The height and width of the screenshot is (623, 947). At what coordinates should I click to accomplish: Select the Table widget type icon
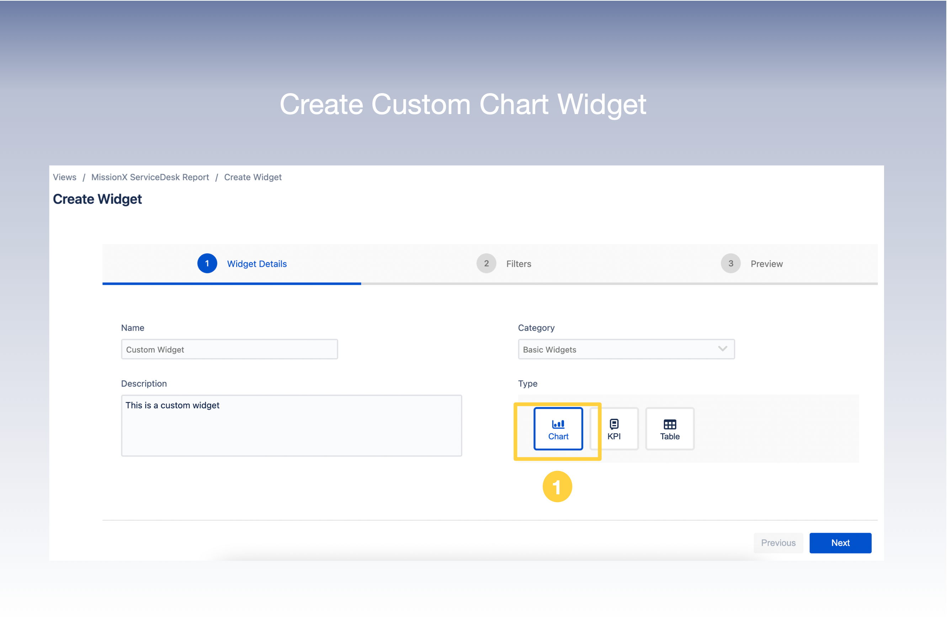click(669, 429)
